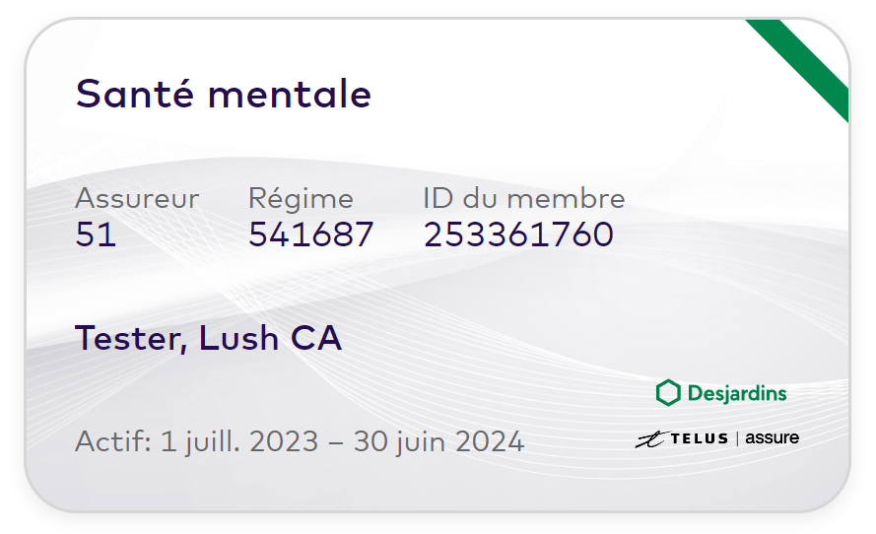This screenshot has width=876, height=534.
Task: Click the "Assureur" label
Action: [x=137, y=199]
